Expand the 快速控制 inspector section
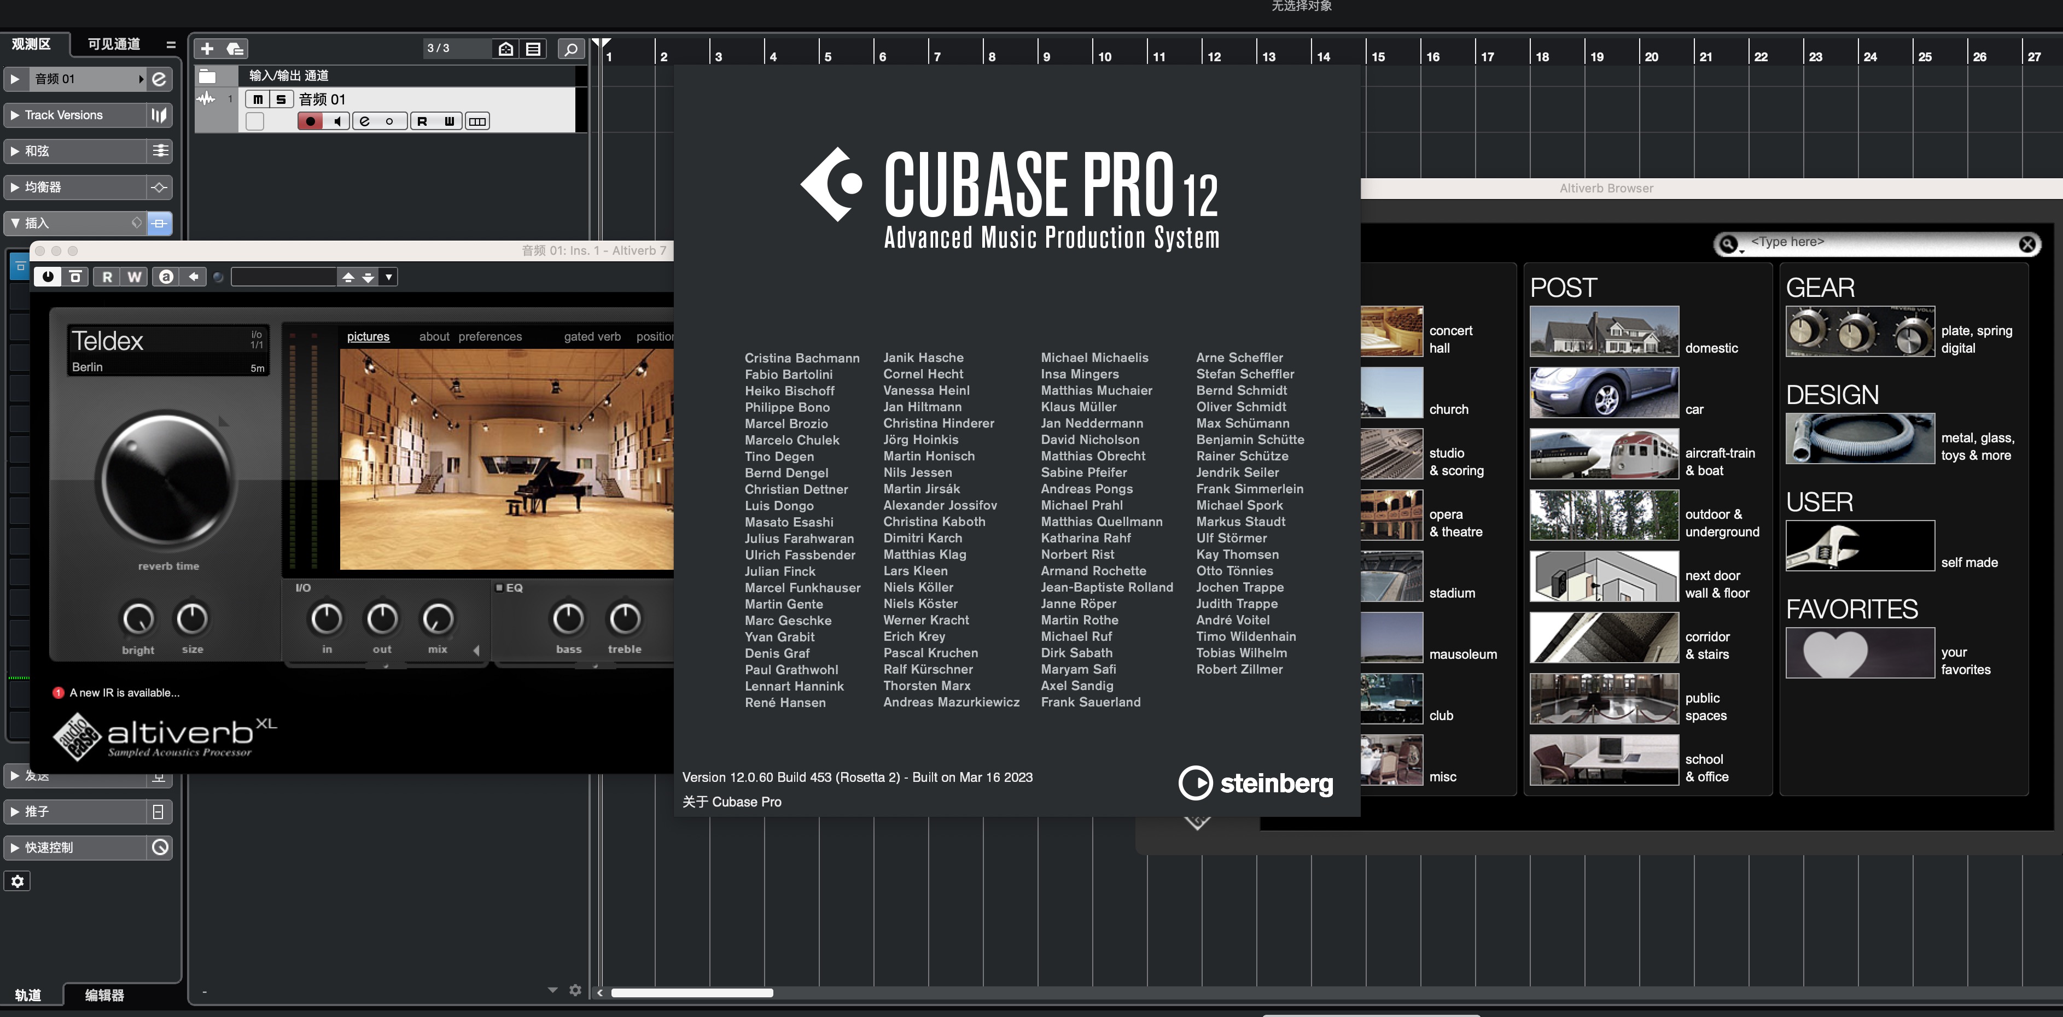The height and width of the screenshot is (1017, 2063). click(x=14, y=847)
